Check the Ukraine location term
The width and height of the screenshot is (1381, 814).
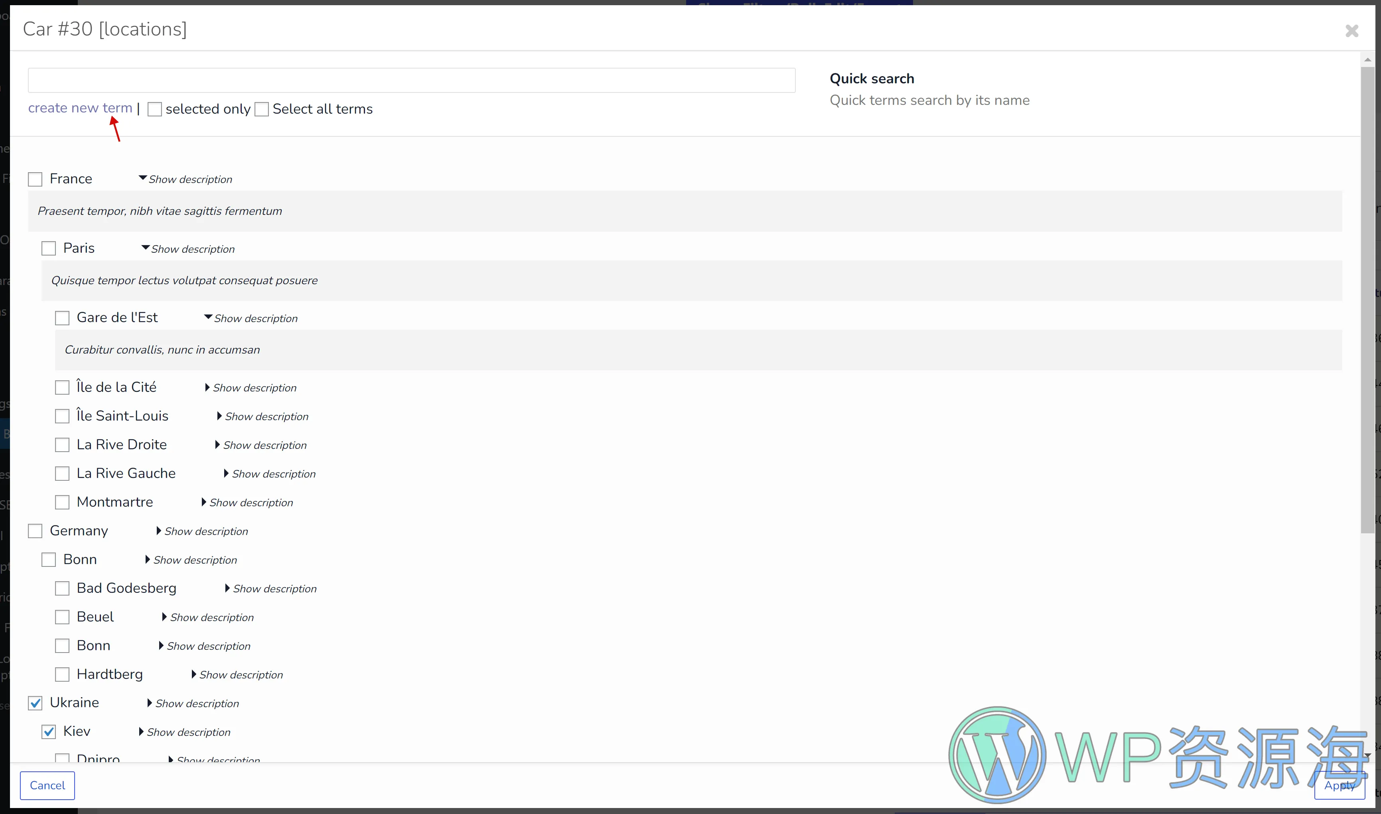(35, 702)
